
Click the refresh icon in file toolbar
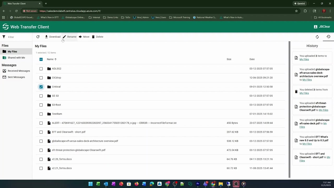click(x=38, y=37)
